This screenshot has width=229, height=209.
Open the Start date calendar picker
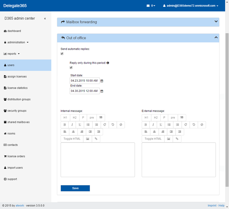[102, 81]
